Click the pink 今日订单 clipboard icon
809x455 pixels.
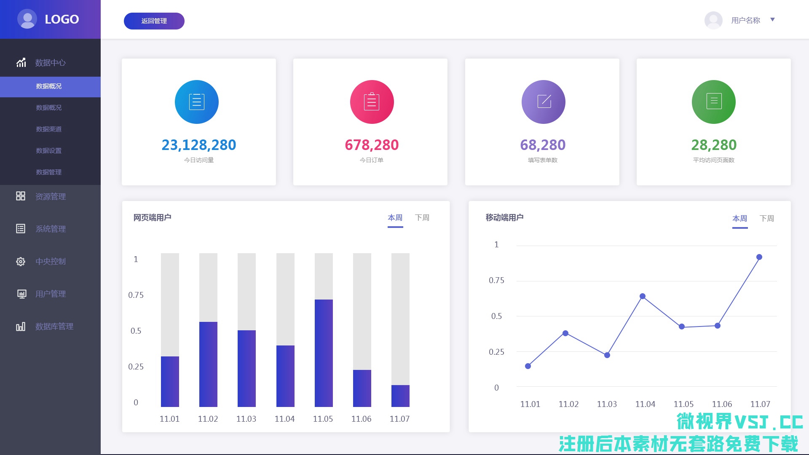coord(372,102)
